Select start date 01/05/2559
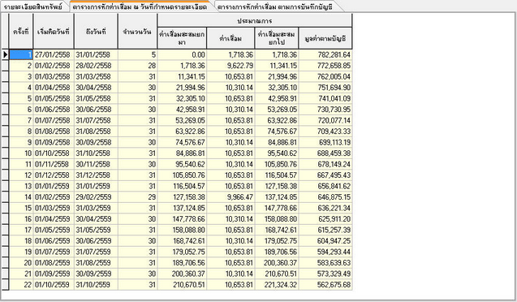517x302 pixels. [54, 230]
